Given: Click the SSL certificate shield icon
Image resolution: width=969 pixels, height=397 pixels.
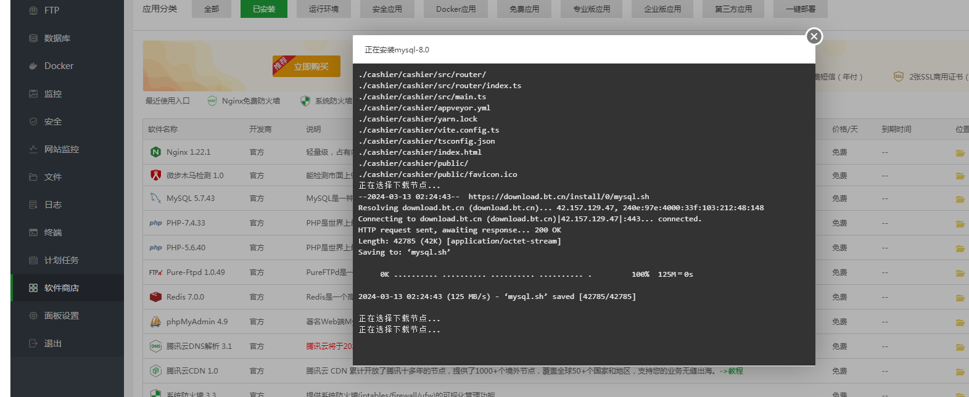Looking at the screenshot, I should pyautogui.click(x=899, y=76).
